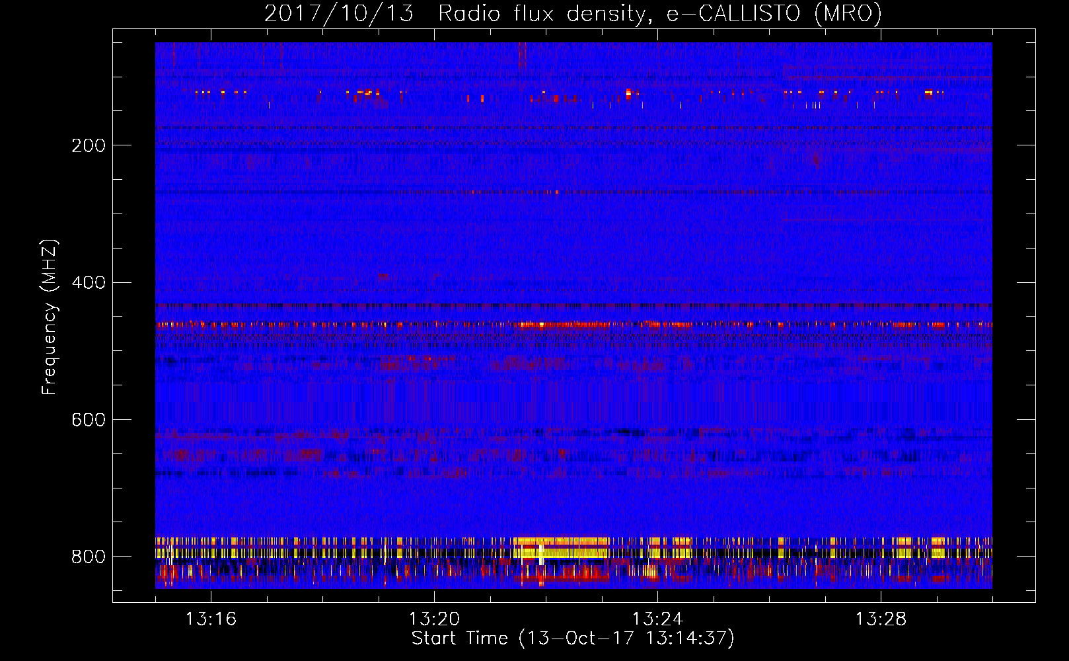Click the plot title '2017/10/13 Radio flux density'
Image resolution: width=1069 pixels, height=661 pixels.
pyautogui.click(x=573, y=13)
